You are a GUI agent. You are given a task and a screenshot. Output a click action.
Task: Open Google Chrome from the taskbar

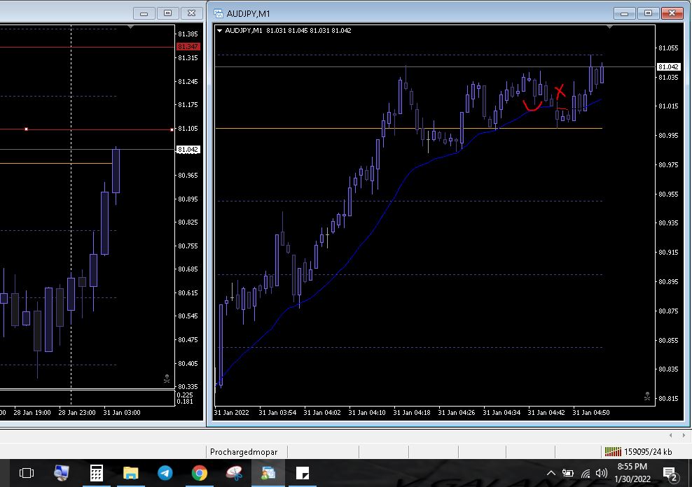[x=199, y=473]
